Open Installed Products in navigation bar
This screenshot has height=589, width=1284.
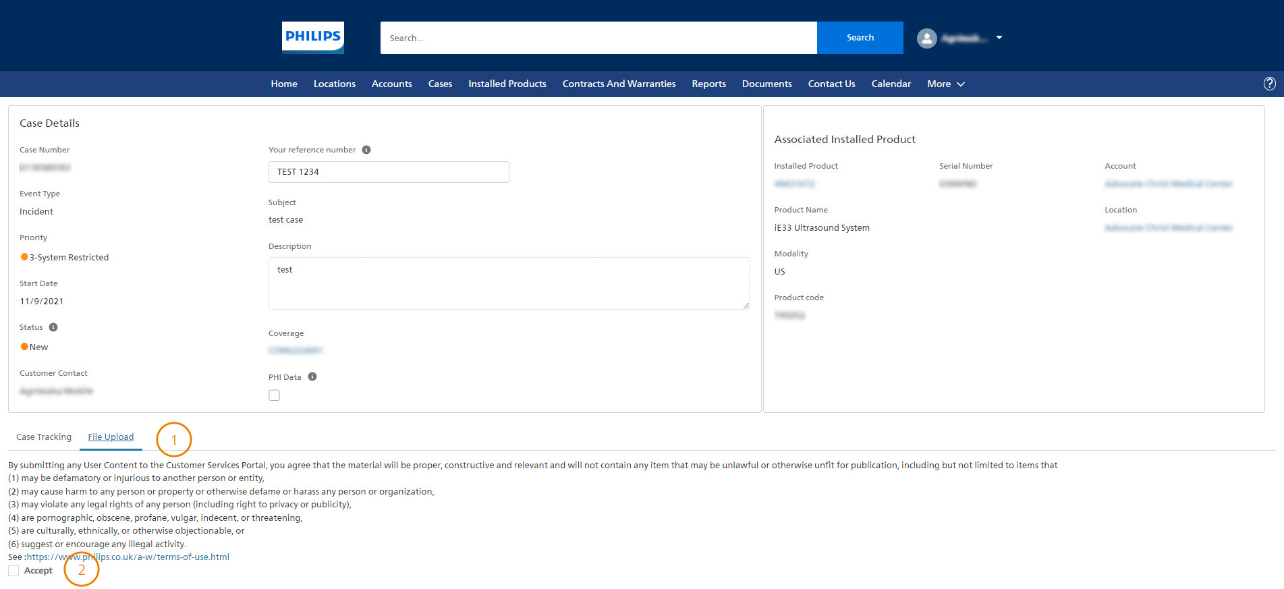(507, 84)
